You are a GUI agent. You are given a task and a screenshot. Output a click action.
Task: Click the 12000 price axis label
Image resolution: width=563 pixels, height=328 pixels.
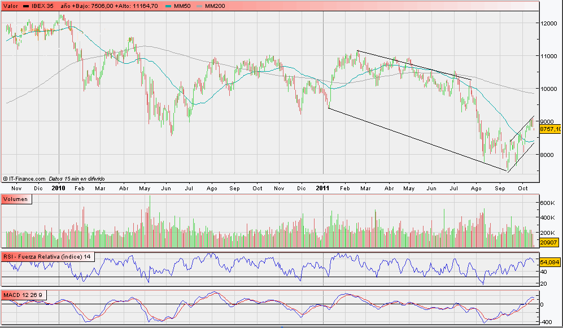[x=549, y=23]
